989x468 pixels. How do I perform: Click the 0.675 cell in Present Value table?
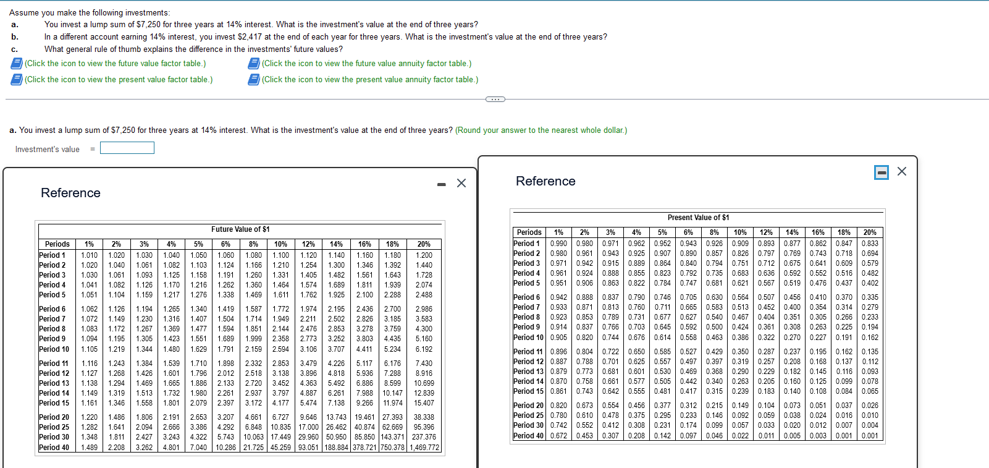(x=792, y=263)
